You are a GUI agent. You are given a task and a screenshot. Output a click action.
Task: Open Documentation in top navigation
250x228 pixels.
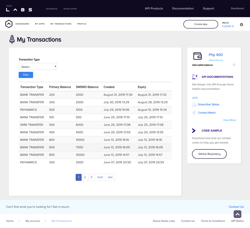(183, 8)
